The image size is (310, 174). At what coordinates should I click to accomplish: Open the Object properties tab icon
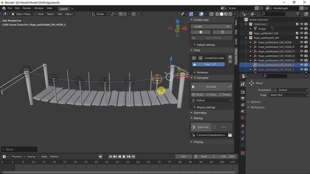243,126
